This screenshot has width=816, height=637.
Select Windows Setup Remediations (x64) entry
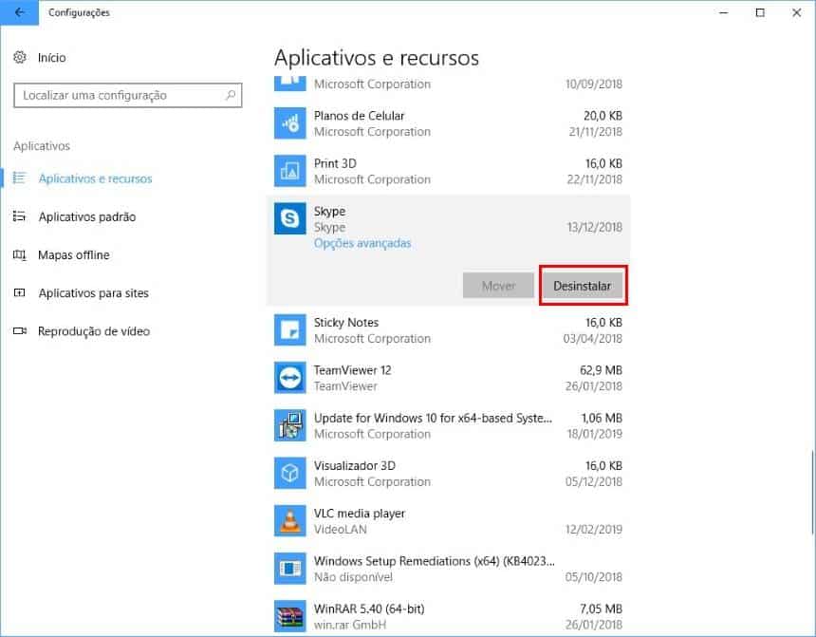(x=434, y=561)
